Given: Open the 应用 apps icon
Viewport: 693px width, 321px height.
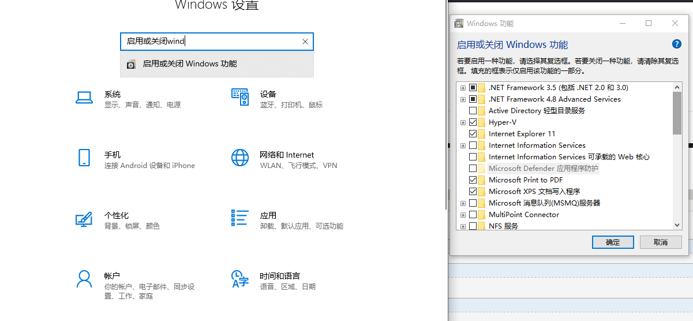Looking at the screenshot, I should coord(240,218).
